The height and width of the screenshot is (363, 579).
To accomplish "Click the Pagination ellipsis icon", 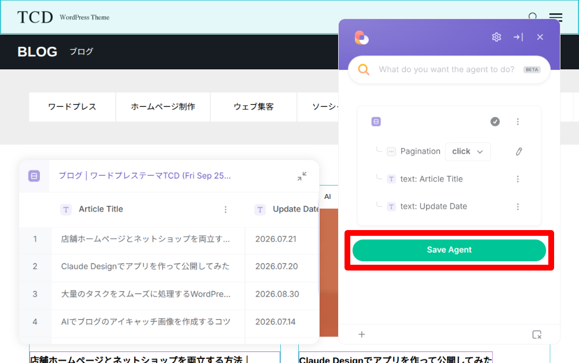I will pos(391,151).
